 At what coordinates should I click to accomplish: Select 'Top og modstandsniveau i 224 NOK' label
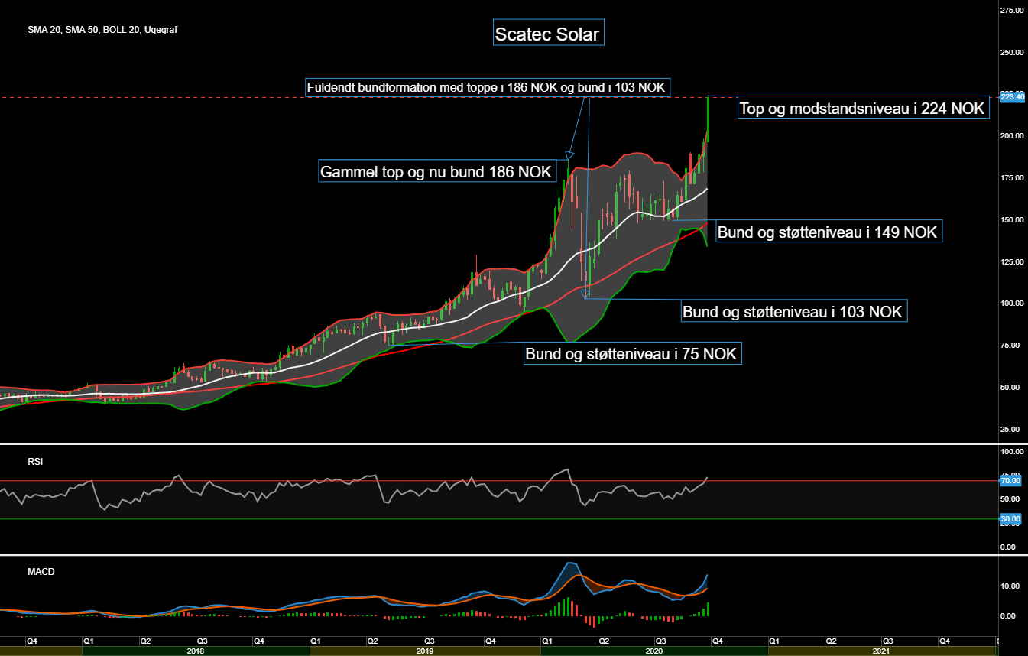point(863,108)
